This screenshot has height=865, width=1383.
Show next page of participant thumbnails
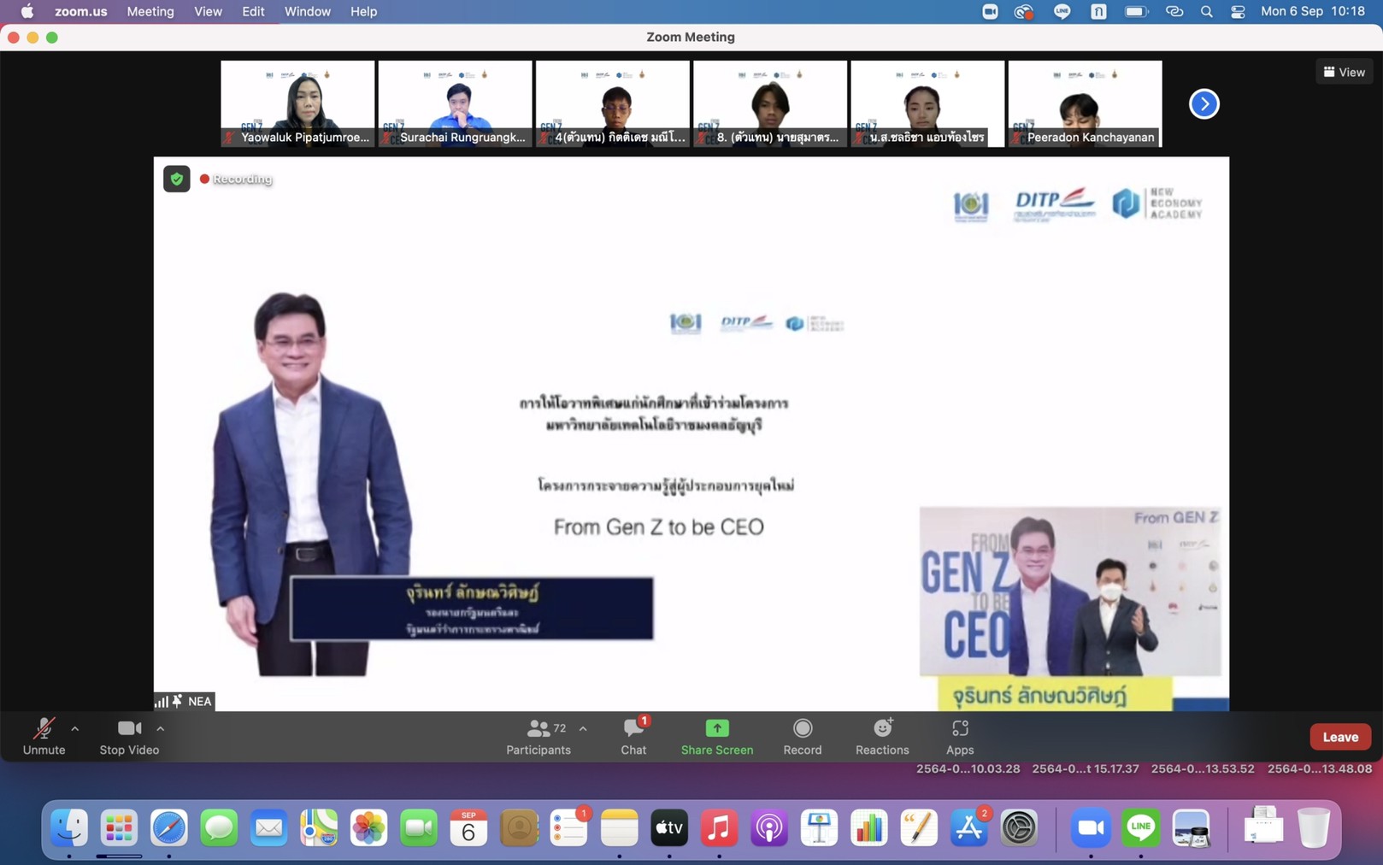pos(1204,104)
